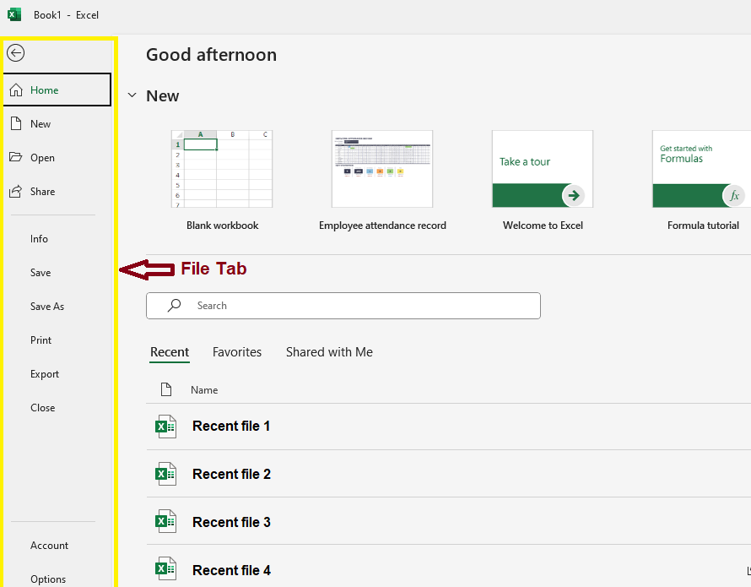This screenshot has width=751, height=587.
Task: Click the New blank page icon in sidebar
Action: coord(16,123)
